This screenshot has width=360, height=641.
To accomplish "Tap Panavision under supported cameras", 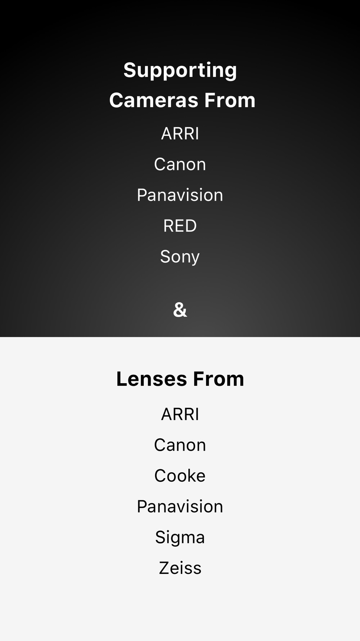I will (180, 195).
